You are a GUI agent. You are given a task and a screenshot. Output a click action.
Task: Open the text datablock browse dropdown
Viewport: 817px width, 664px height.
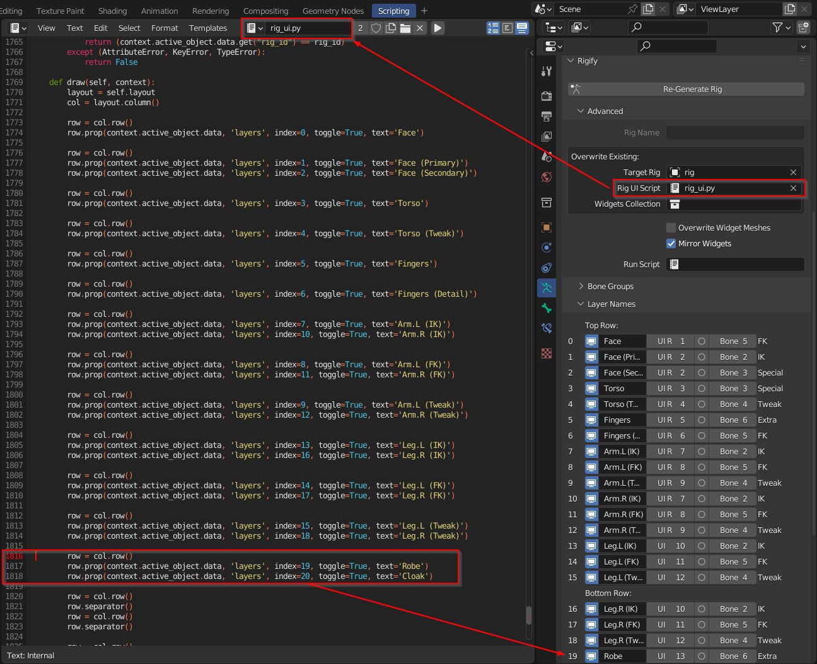point(255,28)
